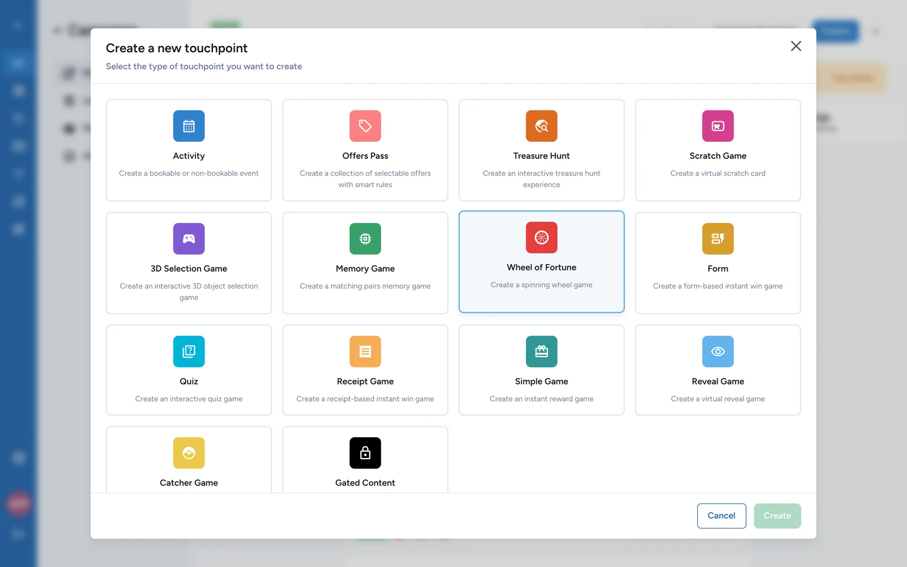Choose the yellow Catcher Game icon

(189, 453)
